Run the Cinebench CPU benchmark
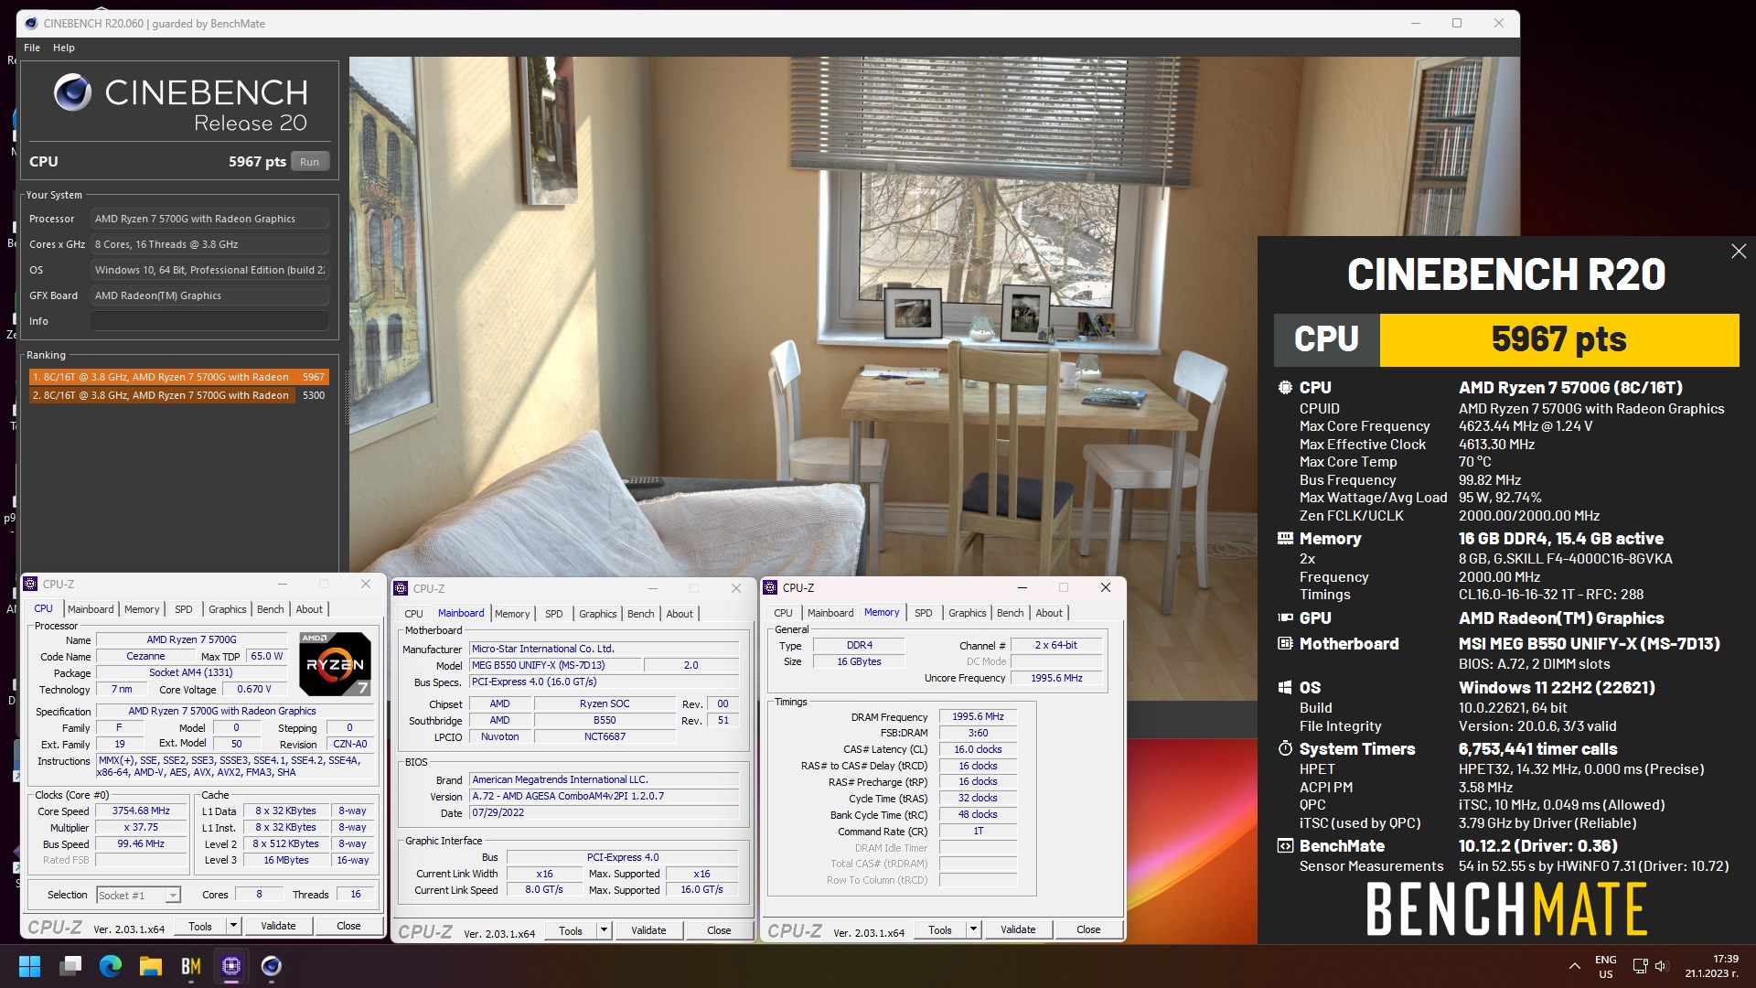 click(x=310, y=162)
